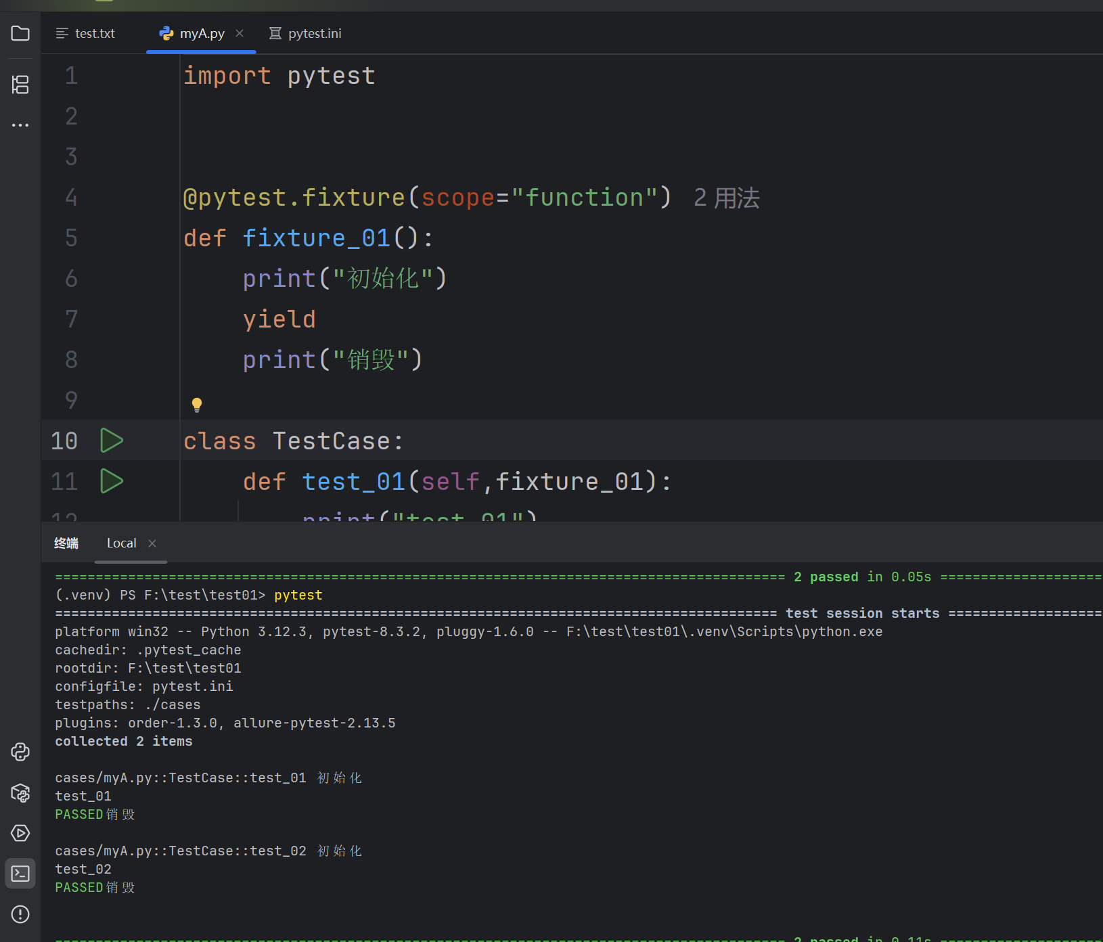The width and height of the screenshot is (1103, 942).
Task: Click 'rootdir: F:\test\test01' terminal line
Action: tap(148, 668)
